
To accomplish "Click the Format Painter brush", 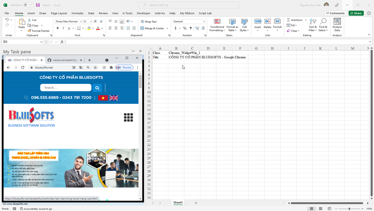I will tap(29, 31).
